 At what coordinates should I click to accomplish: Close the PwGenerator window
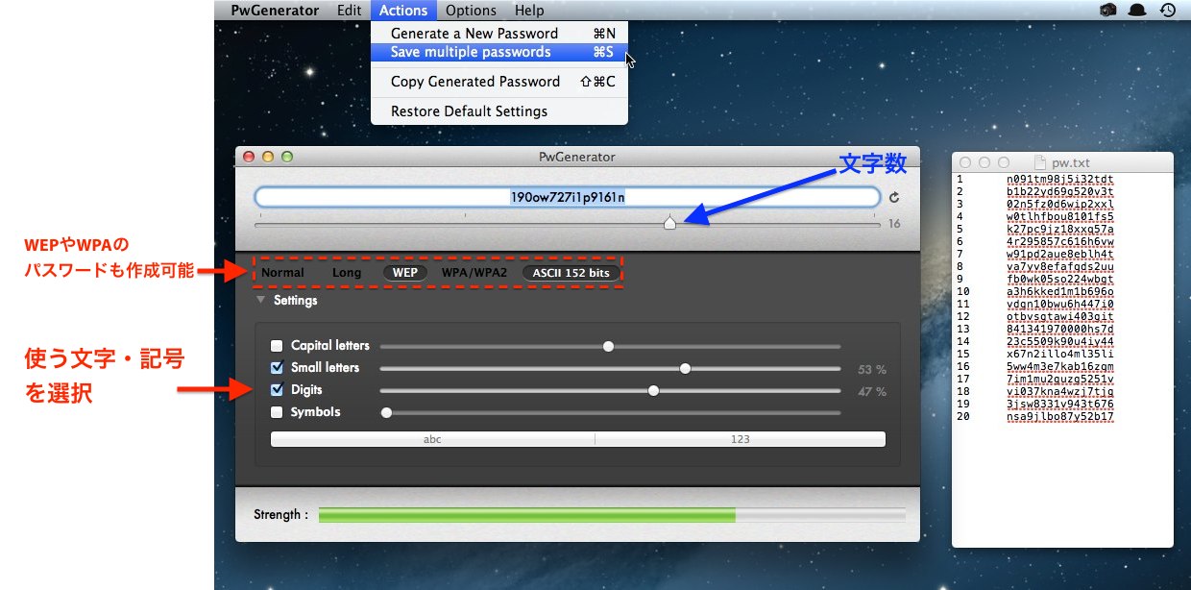pyautogui.click(x=249, y=157)
